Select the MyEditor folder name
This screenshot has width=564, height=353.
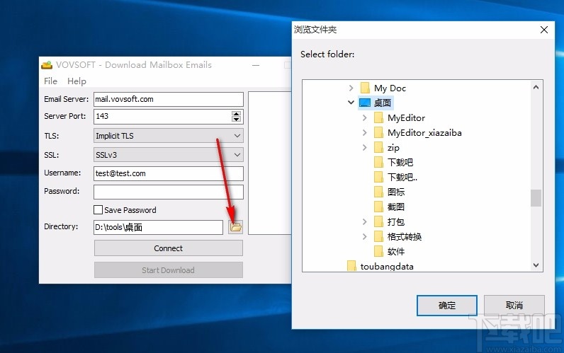(x=406, y=118)
